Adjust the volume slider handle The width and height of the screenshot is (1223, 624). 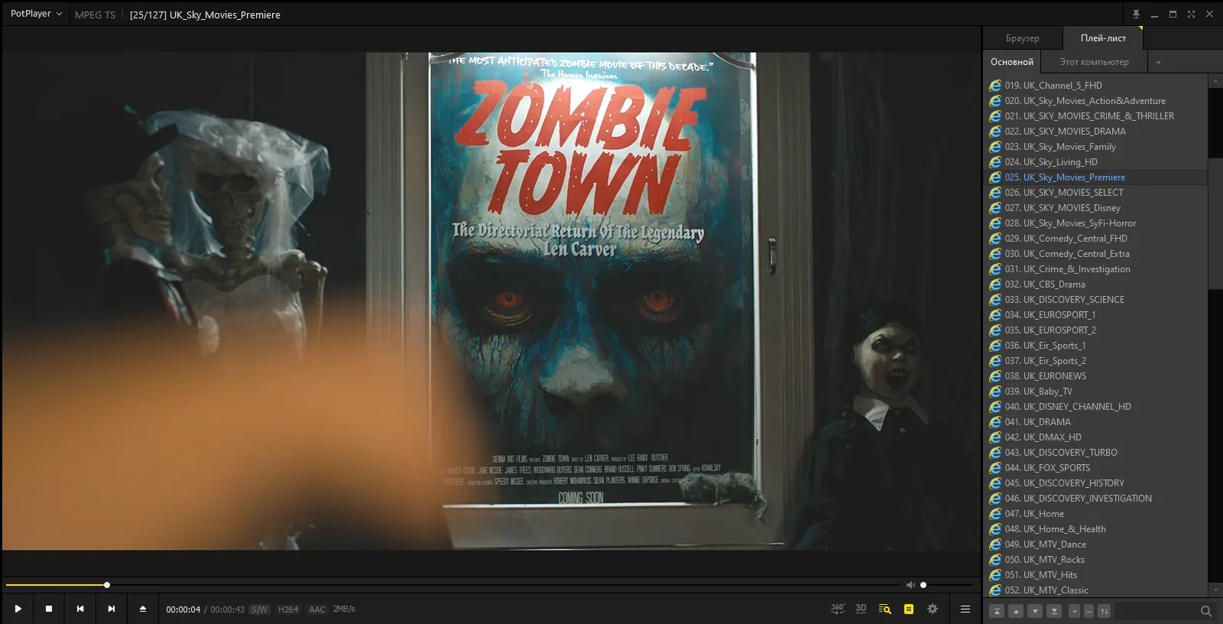click(x=923, y=585)
